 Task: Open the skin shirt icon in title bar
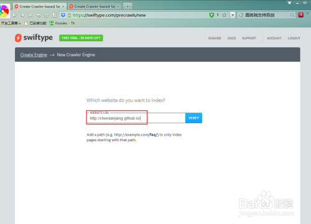click(289, 2)
